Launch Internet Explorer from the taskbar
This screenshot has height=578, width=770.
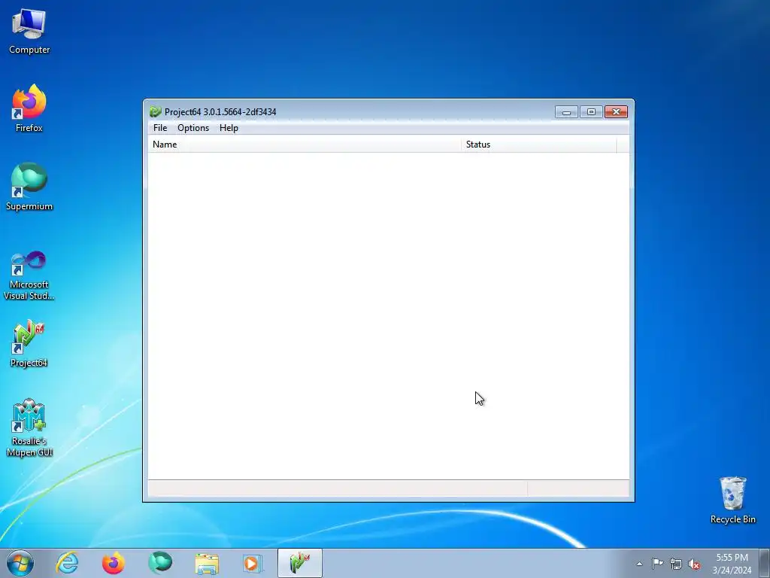pos(67,563)
